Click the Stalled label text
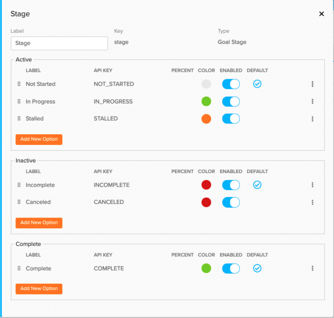 coord(35,118)
